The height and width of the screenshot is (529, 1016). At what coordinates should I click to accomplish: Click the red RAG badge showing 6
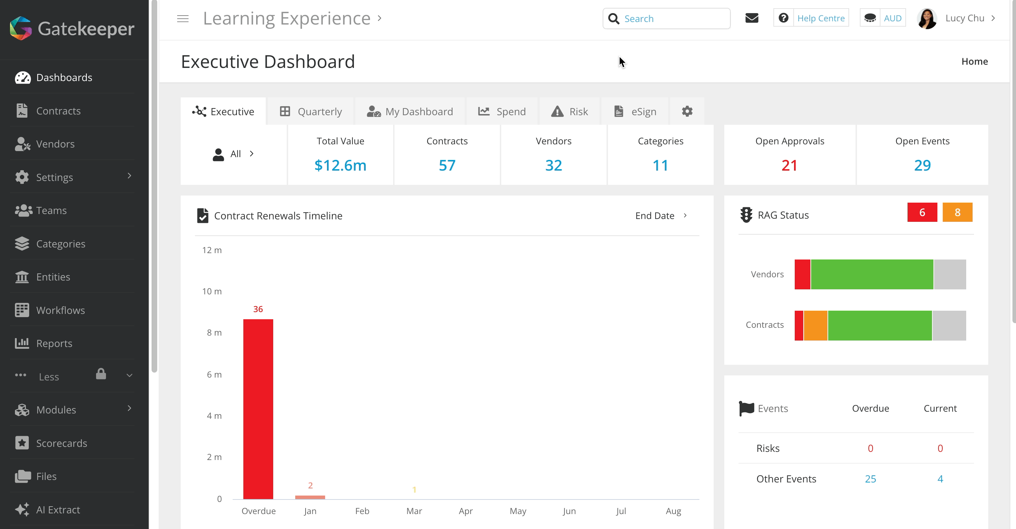pos(922,213)
